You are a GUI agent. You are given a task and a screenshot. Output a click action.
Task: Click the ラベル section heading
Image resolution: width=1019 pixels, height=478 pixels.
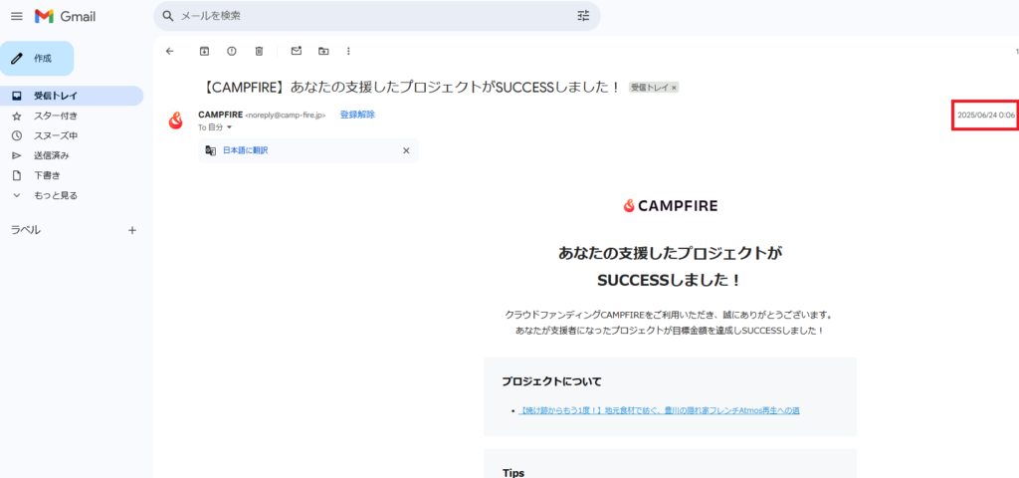point(25,230)
